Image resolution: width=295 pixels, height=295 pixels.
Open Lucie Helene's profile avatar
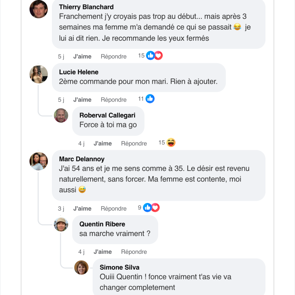point(39,74)
